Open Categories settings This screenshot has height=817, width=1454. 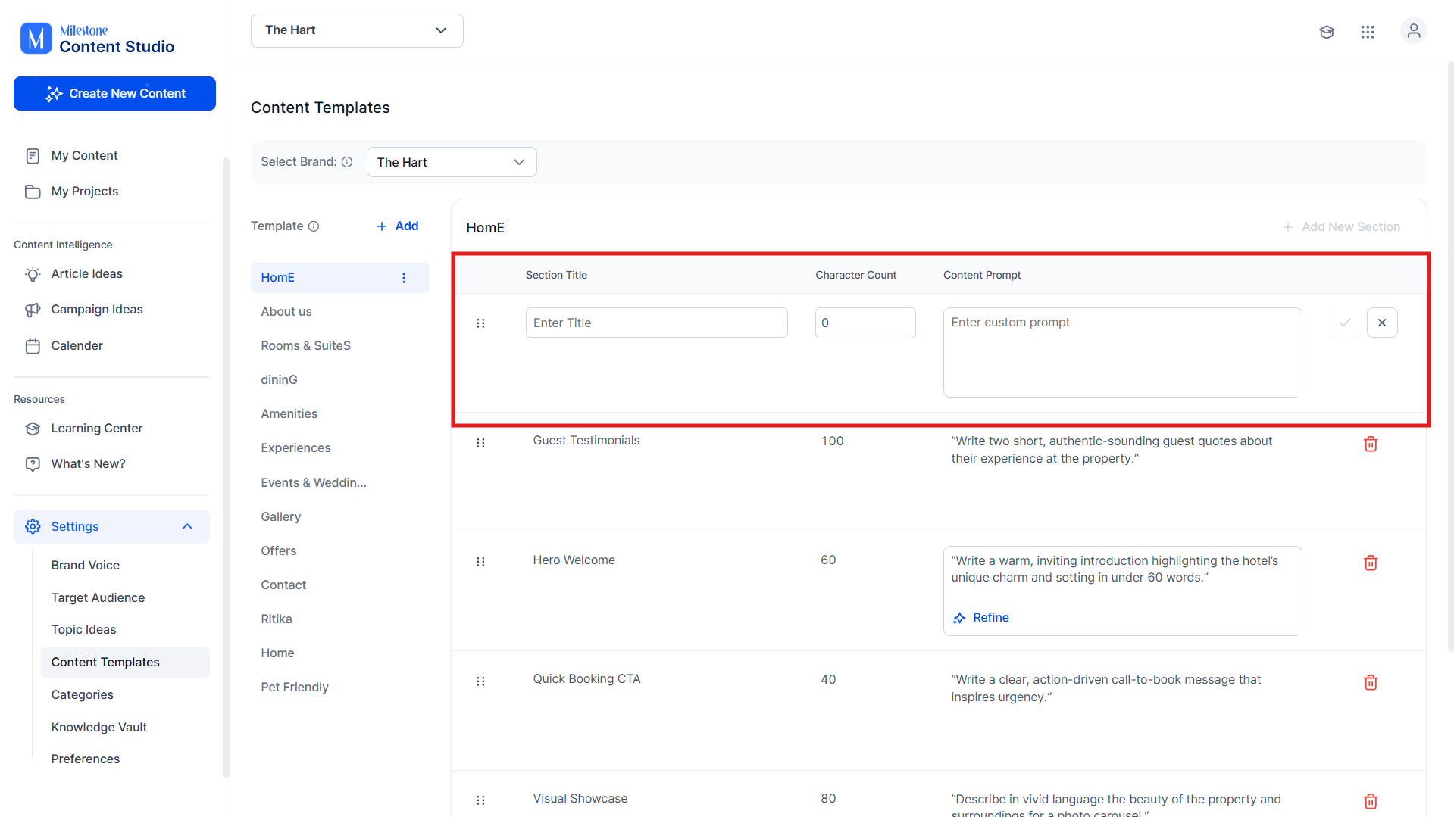[x=82, y=695]
